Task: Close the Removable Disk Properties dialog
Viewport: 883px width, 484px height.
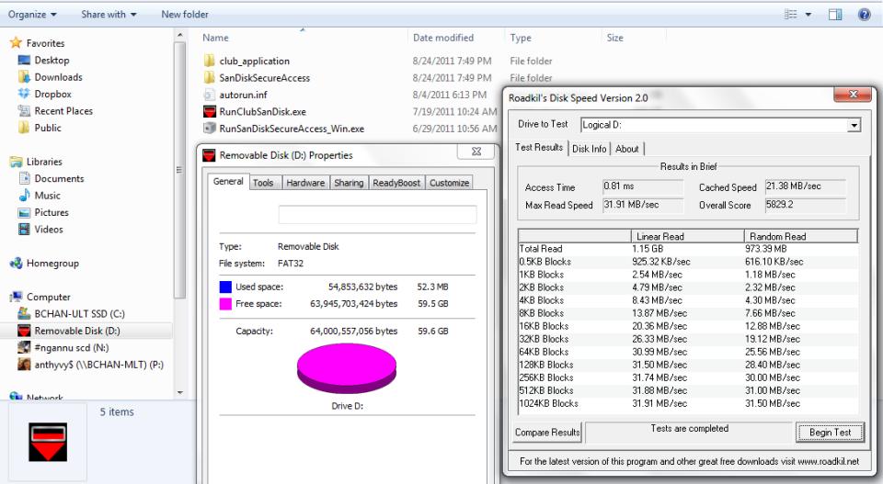Action: pyautogui.click(x=476, y=152)
